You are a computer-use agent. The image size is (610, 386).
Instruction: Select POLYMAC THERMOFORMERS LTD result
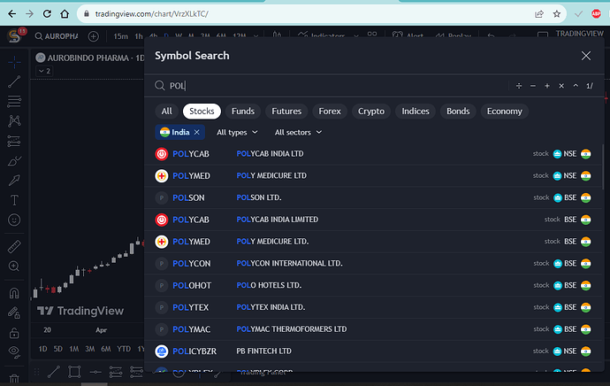(x=373, y=329)
